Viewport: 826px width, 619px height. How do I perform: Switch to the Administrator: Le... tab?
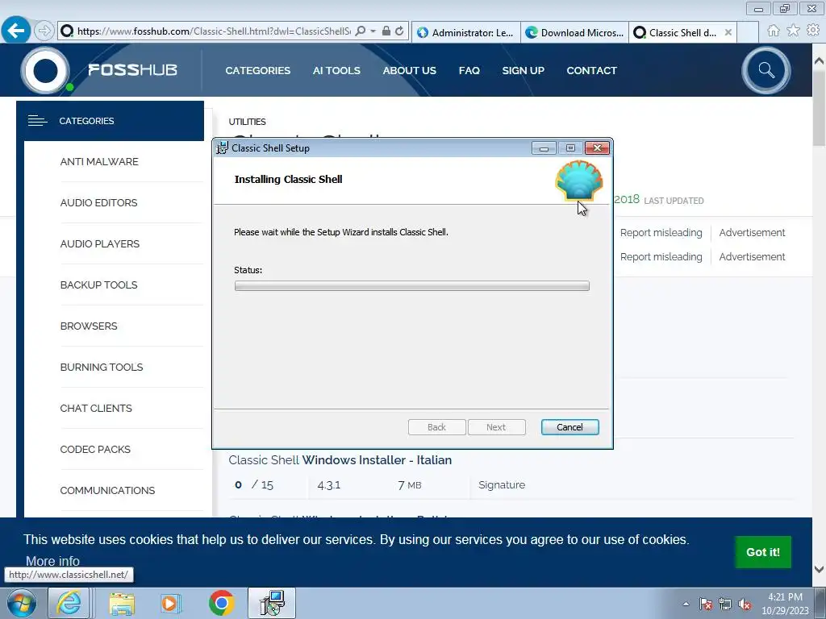[x=465, y=32]
